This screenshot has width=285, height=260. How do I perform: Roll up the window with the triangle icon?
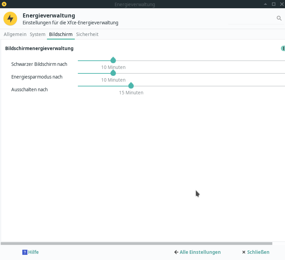[265, 4]
